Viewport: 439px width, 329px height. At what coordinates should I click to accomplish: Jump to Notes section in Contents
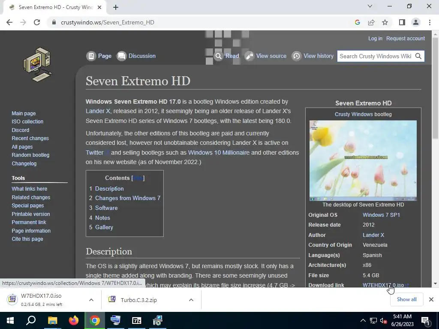click(x=102, y=218)
